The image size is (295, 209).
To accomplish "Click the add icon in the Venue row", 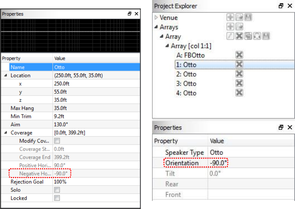I will pos(230,18).
